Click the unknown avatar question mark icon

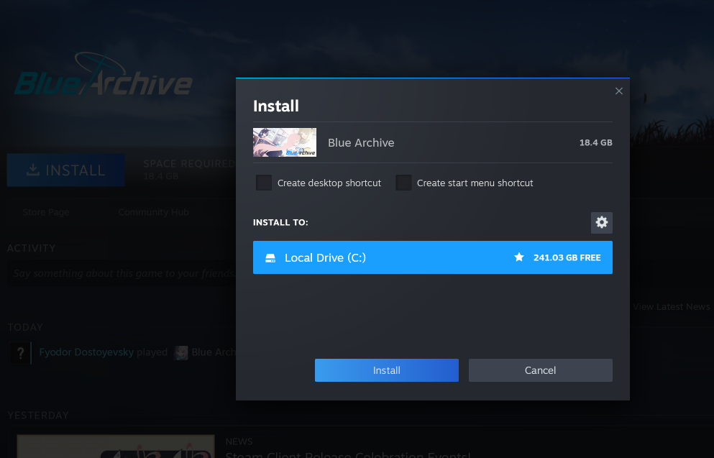click(20, 353)
